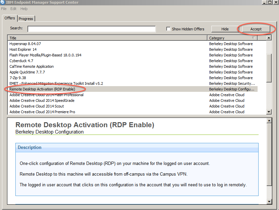The image size is (279, 210).
Task: Open the Edit menu
Action: pos(13,9)
